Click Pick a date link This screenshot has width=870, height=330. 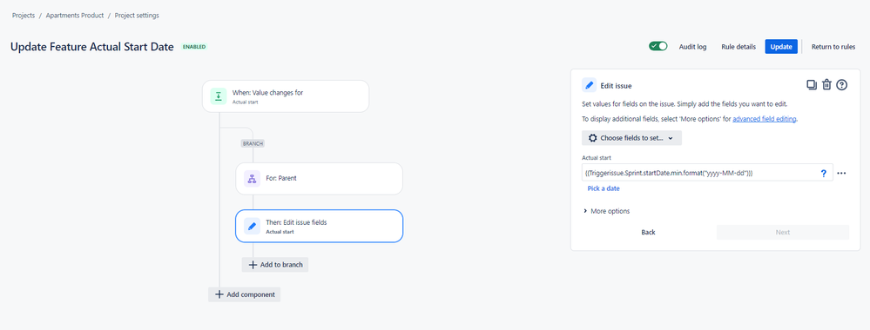coord(604,188)
